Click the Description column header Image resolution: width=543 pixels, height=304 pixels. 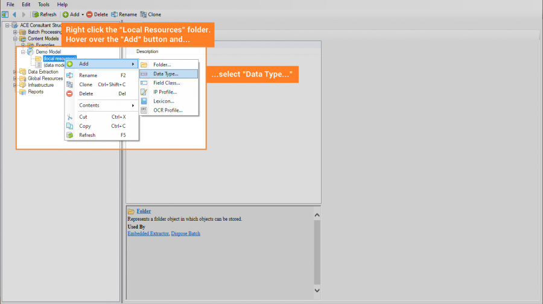point(147,52)
